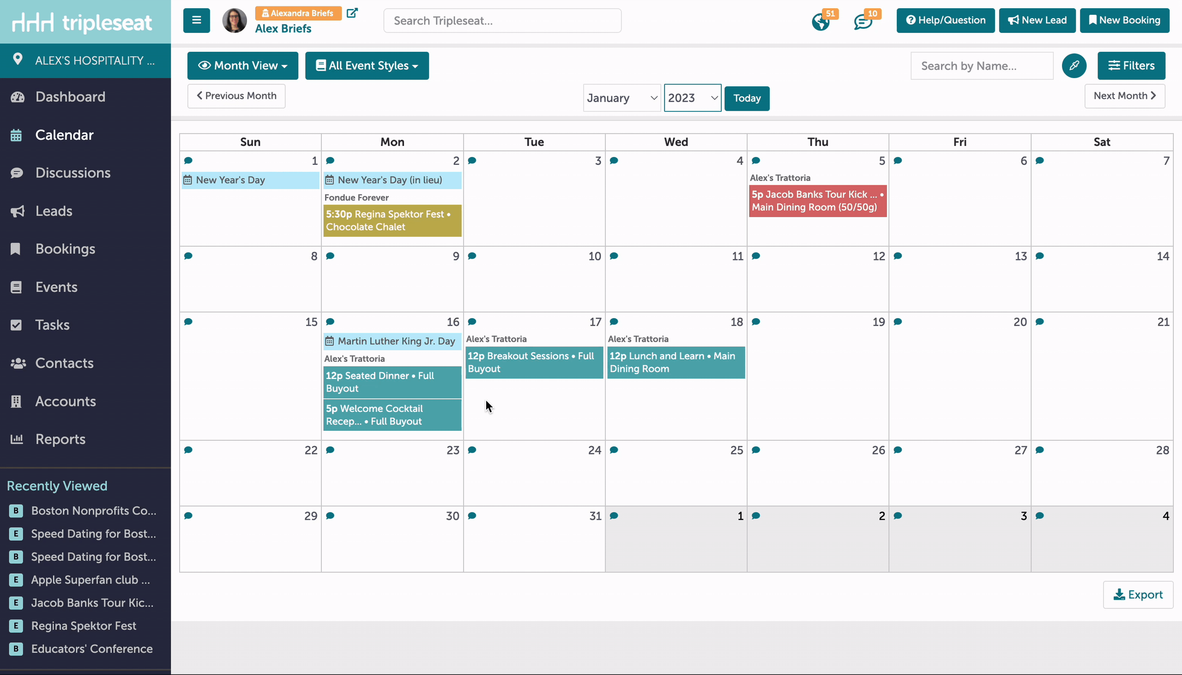Screen dimensions: 1182x675
Task: Toggle the hamburger sidebar menu button
Action: [x=197, y=20]
